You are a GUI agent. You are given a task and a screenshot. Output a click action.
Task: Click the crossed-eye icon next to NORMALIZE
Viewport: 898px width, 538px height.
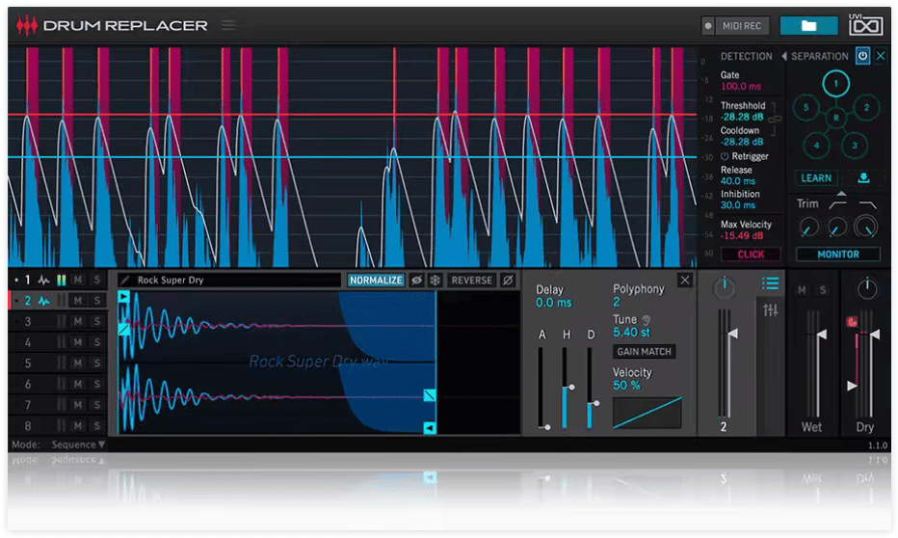click(x=417, y=281)
